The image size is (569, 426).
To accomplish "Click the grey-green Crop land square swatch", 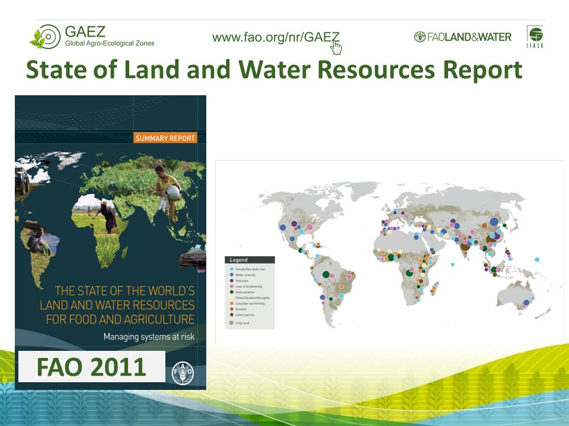I will coord(231,323).
